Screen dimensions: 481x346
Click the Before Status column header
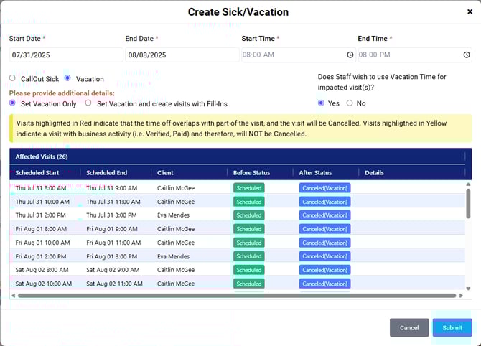251,173
